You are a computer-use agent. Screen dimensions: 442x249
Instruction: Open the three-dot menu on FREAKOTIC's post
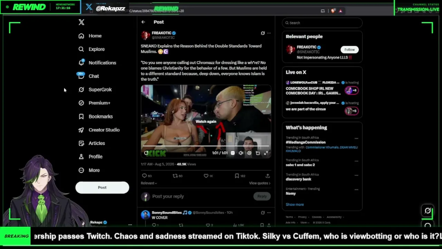coord(269,33)
